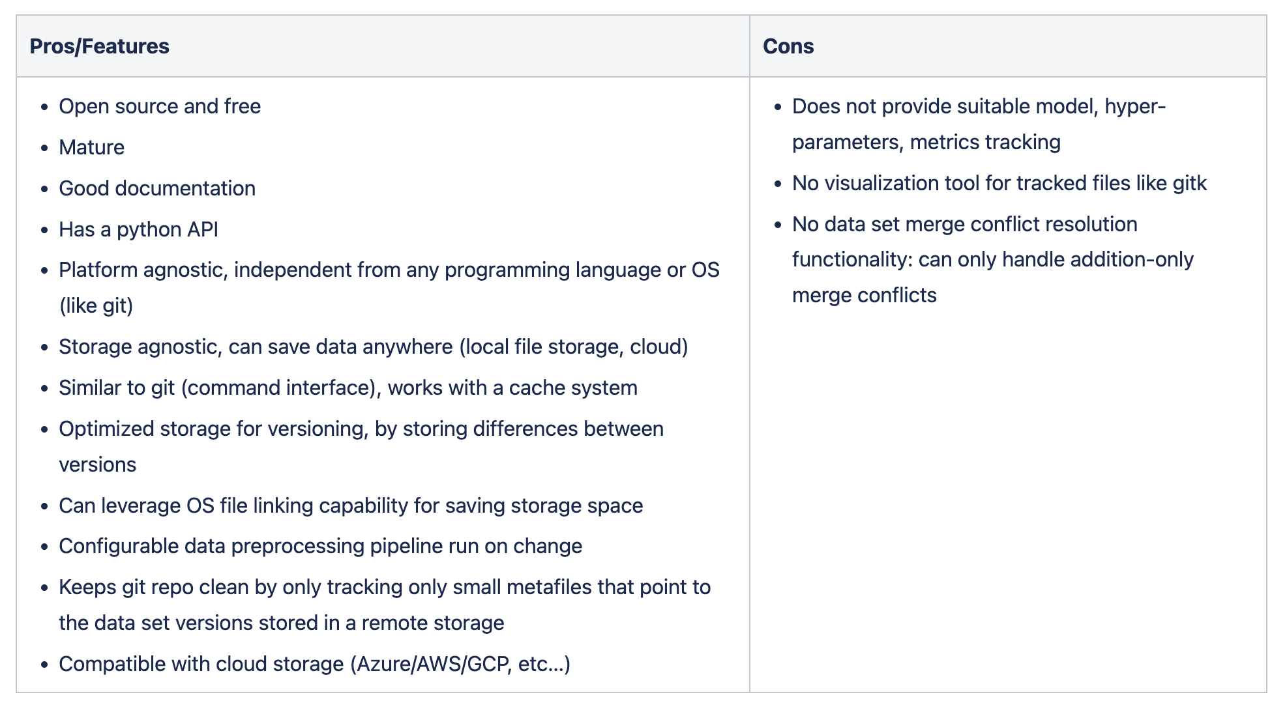Click the Cons column header
The image size is (1287, 714).
click(788, 46)
